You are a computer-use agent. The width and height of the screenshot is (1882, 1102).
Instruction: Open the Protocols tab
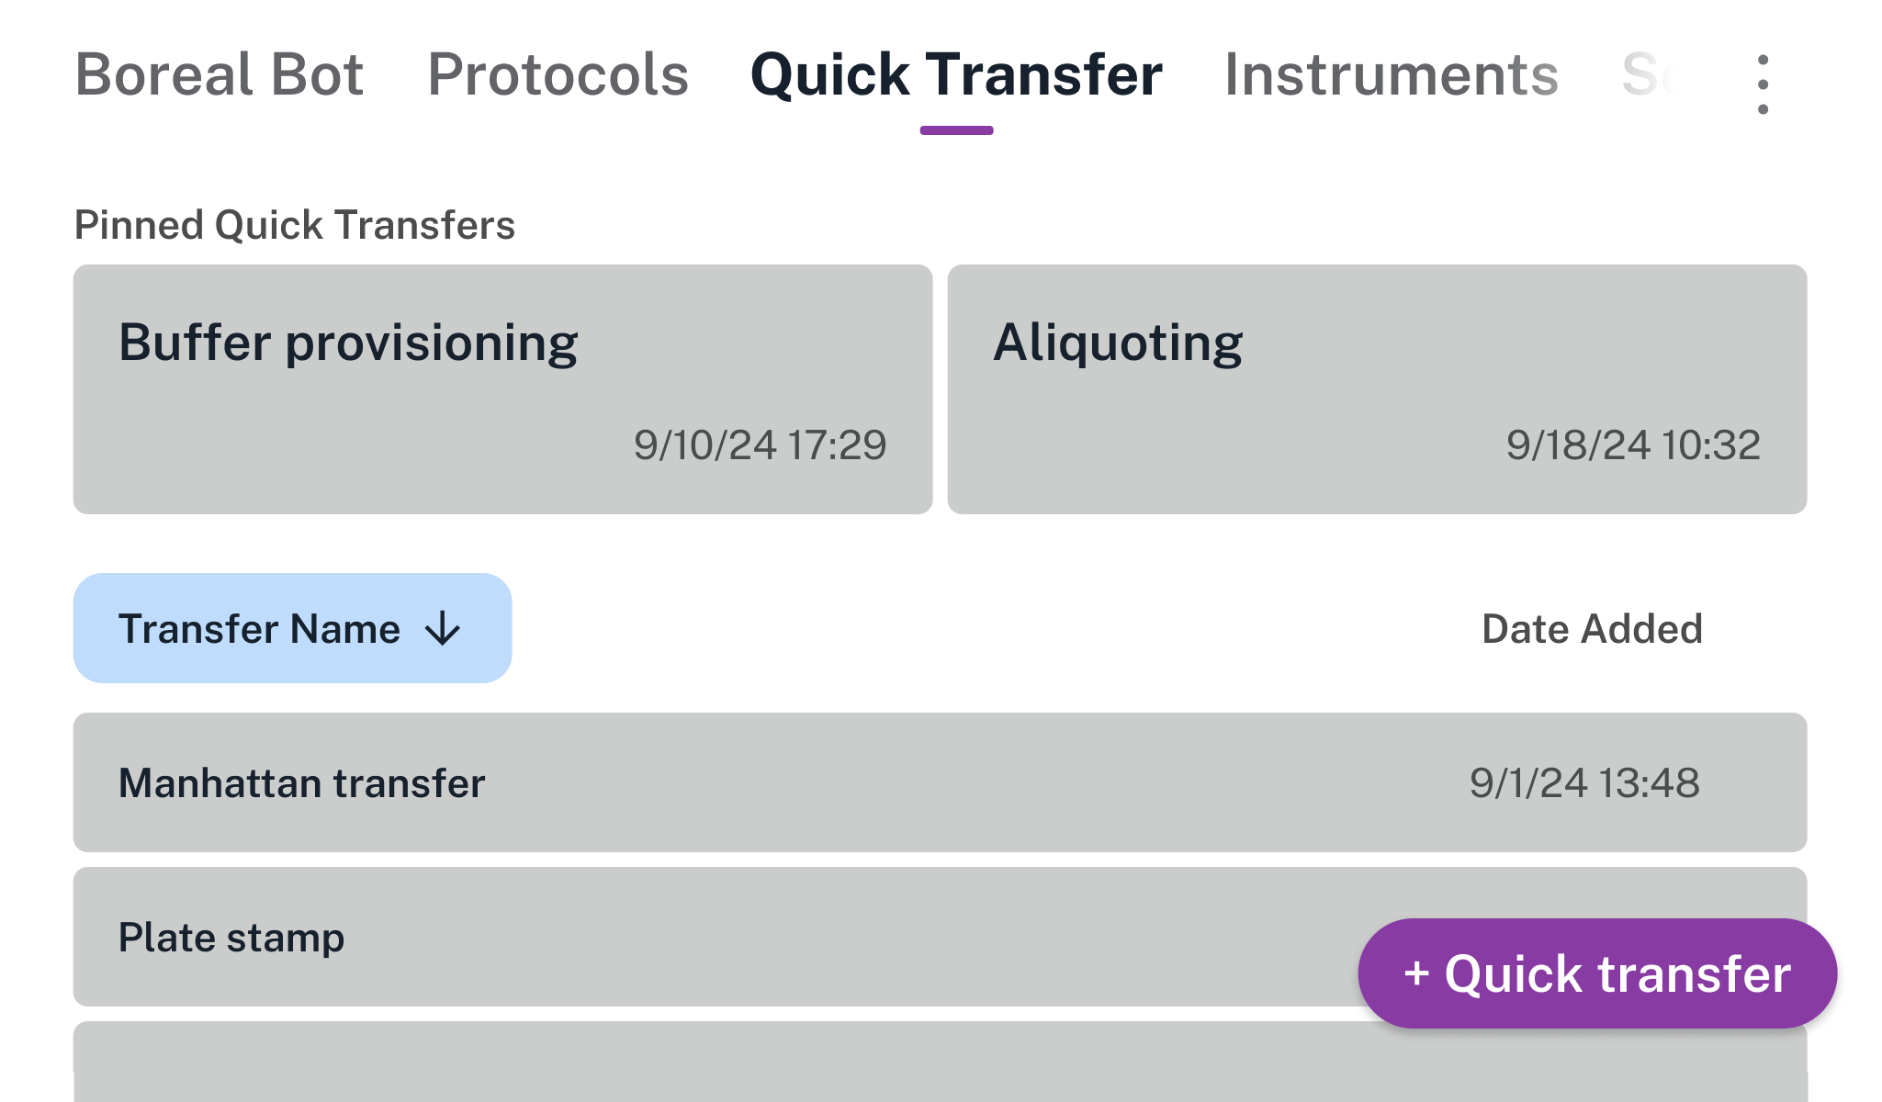point(557,75)
